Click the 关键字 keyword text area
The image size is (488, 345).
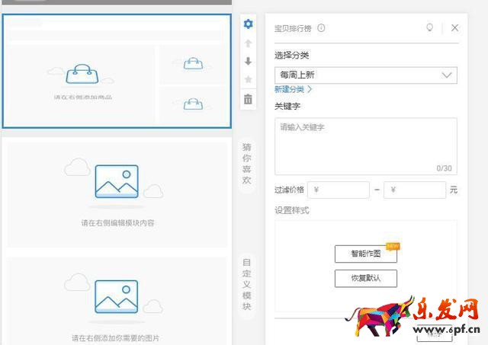tap(365, 146)
